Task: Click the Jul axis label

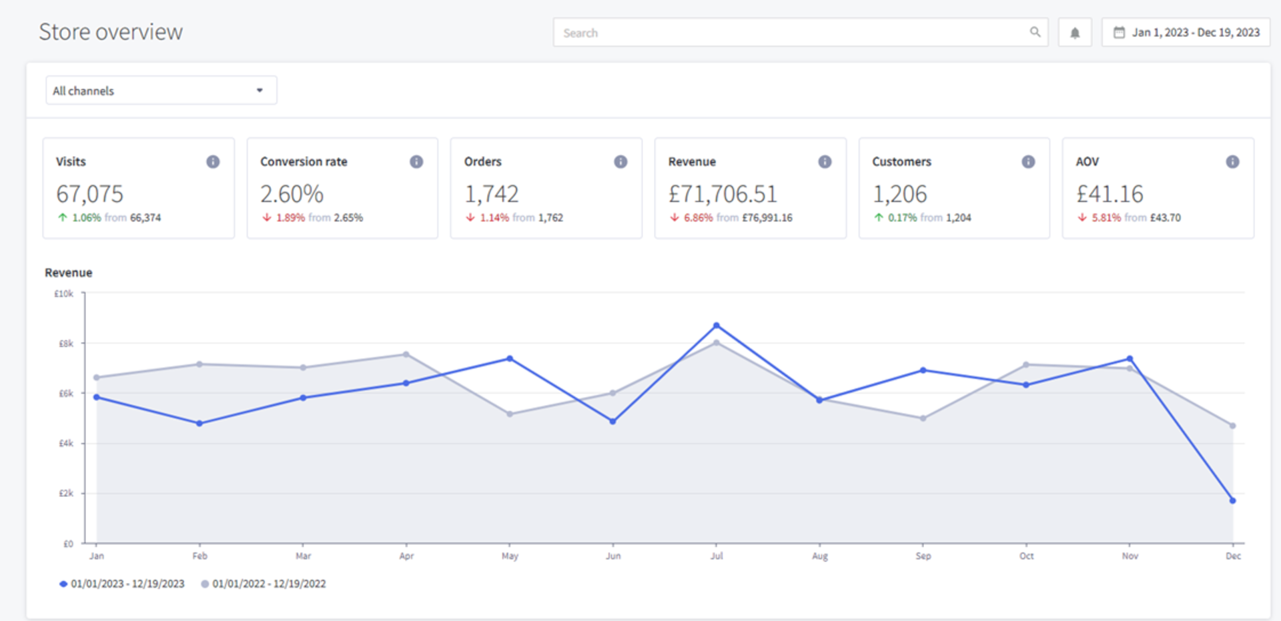Action: tap(717, 556)
